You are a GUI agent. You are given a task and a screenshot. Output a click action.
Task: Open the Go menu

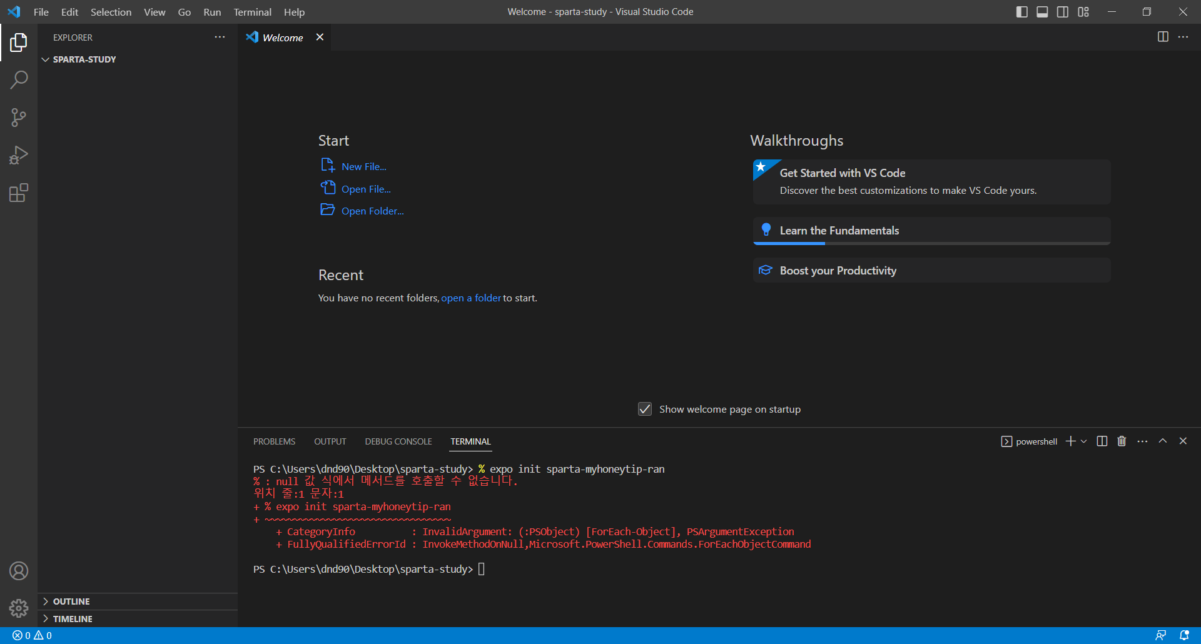tap(185, 12)
